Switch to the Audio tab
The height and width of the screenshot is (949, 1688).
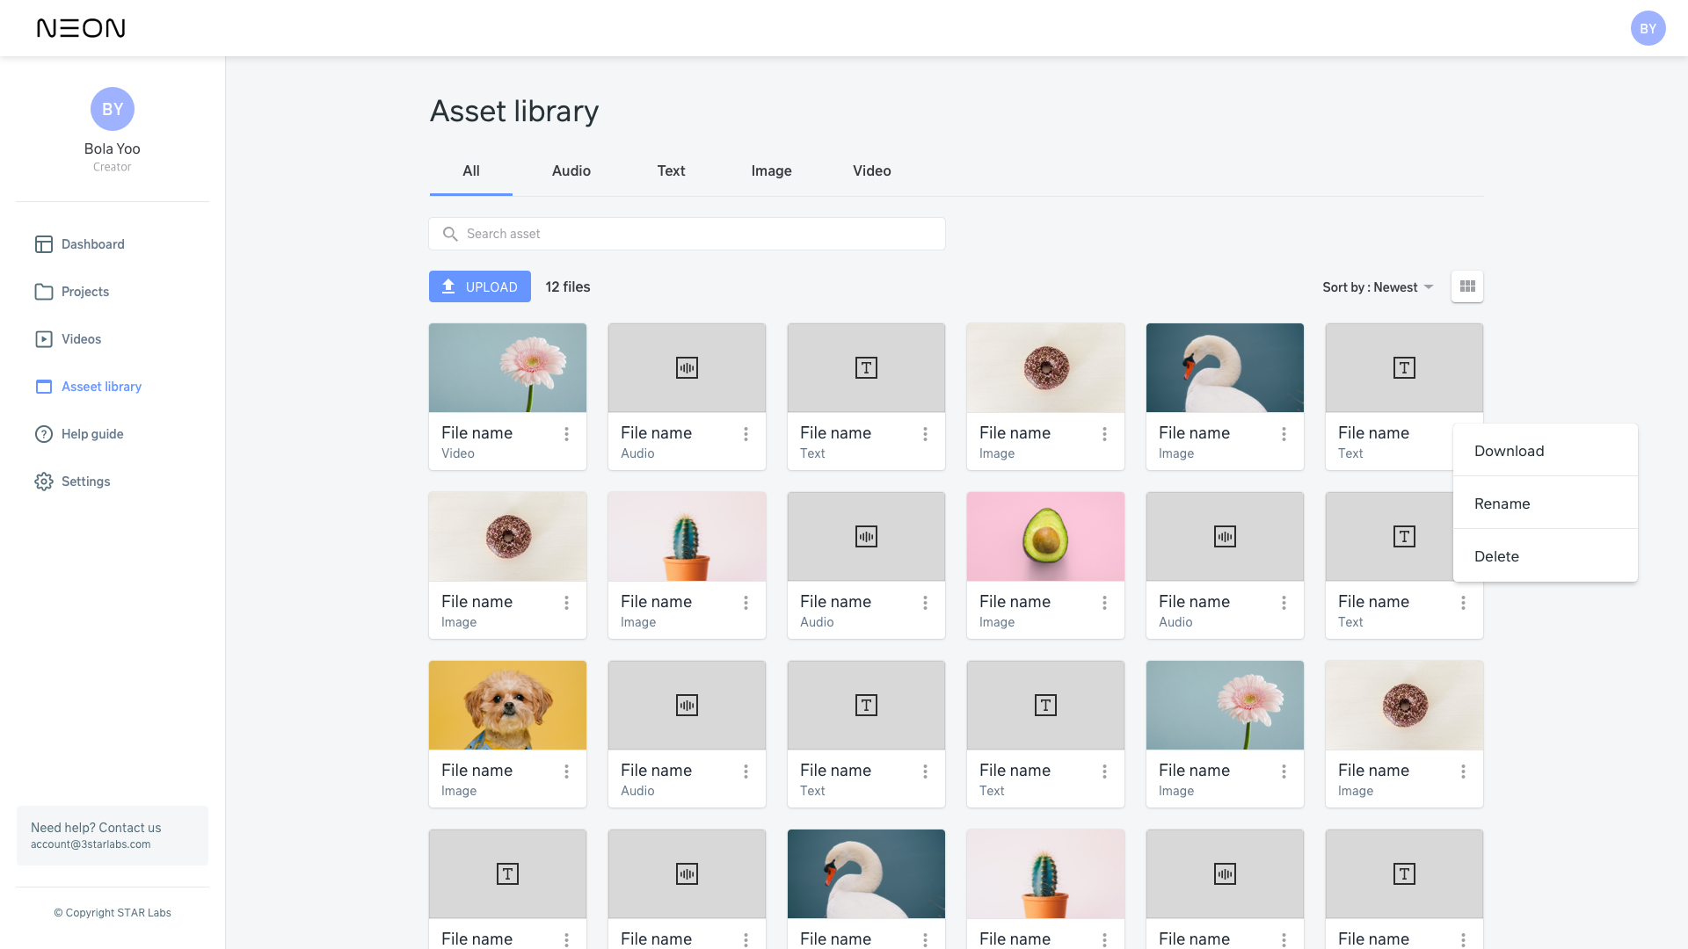point(571,170)
